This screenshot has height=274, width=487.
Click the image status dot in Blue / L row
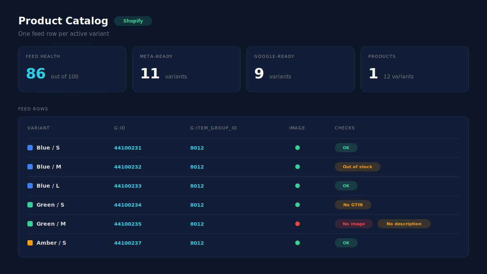pos(298,186)
